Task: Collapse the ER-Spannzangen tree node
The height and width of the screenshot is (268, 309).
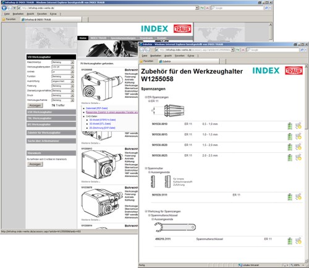Action: (x=146, y=97)
